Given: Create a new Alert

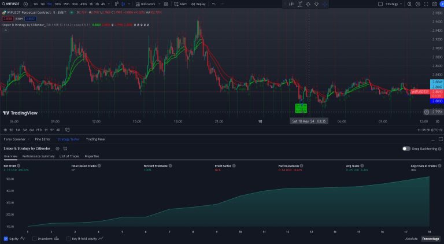Looking at the screenshot, I should point(180,4).
